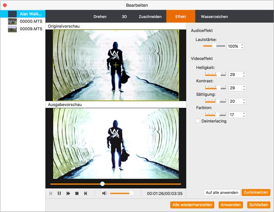The image size is (274, 212).
Task: Open the 3D tab
Action: point(124,16)
